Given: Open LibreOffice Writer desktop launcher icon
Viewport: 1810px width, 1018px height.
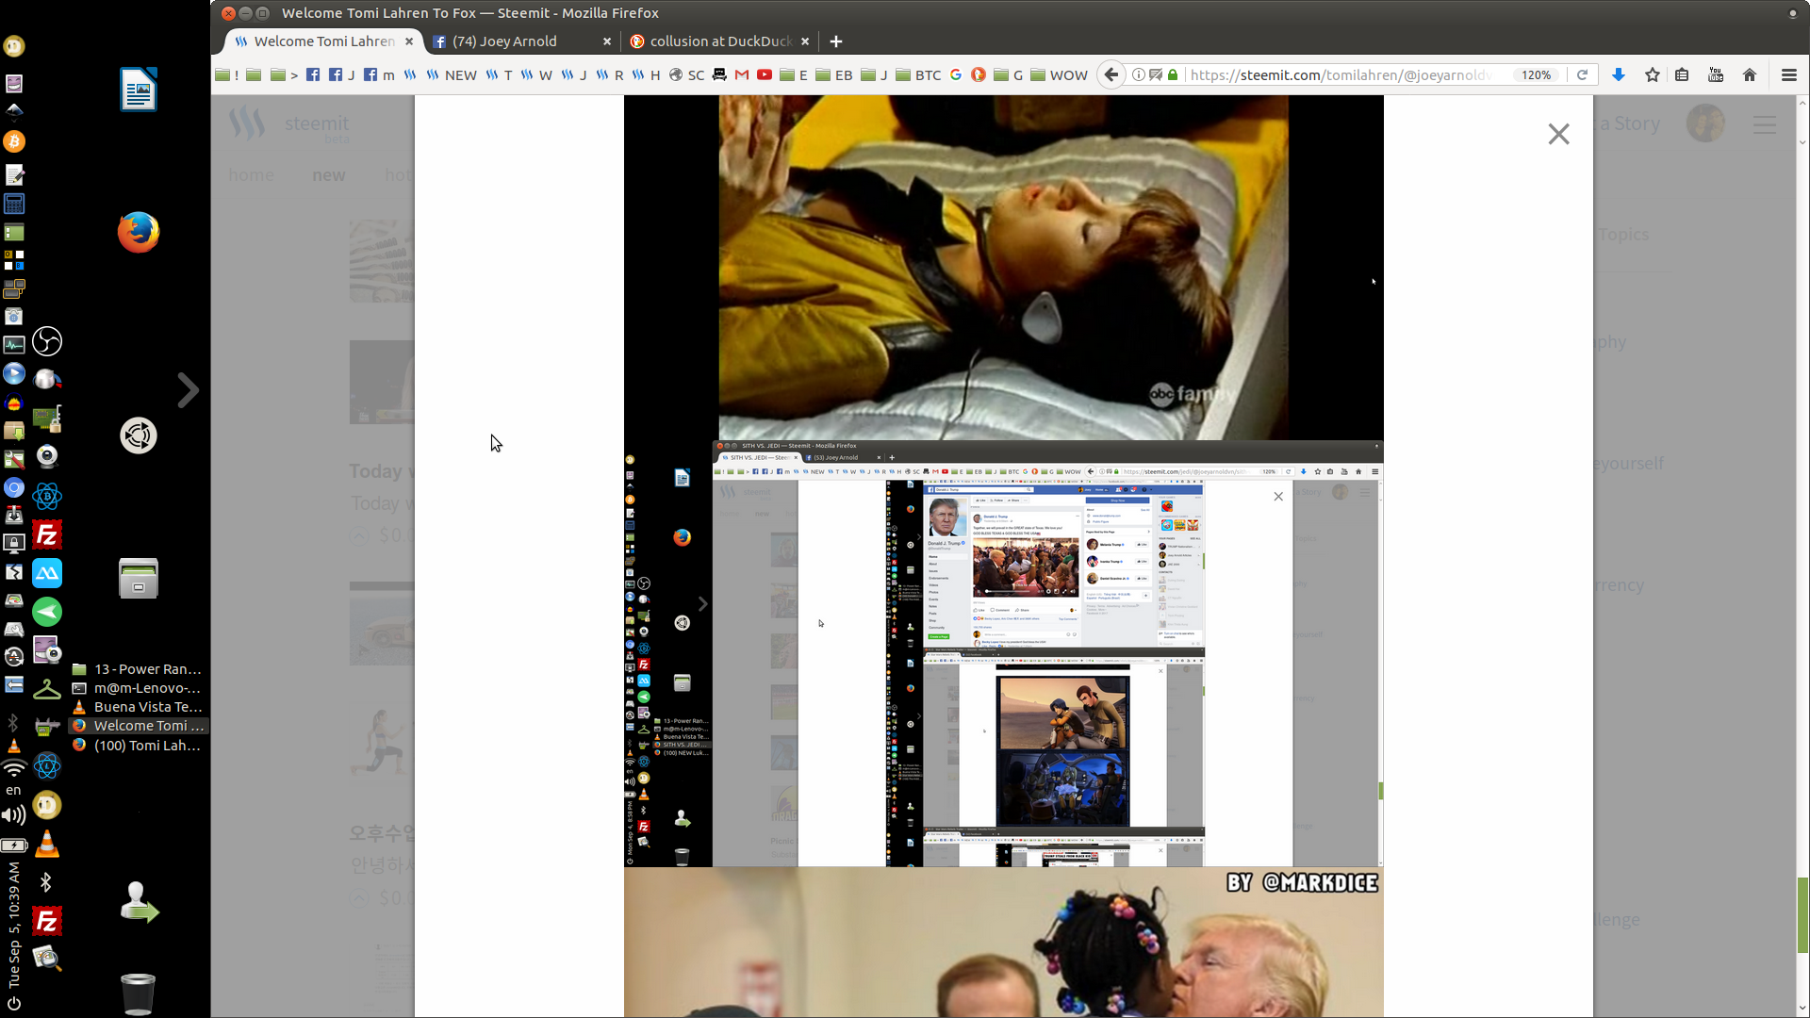Looking at the screenshot, I should click(139, 90).
